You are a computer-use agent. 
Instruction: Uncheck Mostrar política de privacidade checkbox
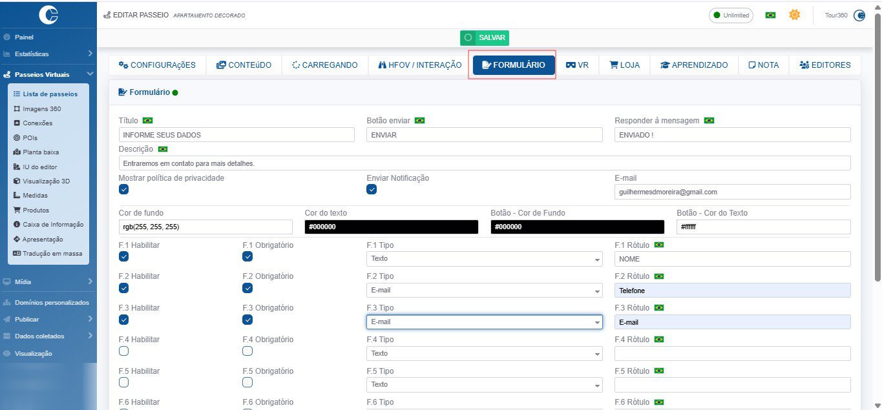tap(124, 189)
